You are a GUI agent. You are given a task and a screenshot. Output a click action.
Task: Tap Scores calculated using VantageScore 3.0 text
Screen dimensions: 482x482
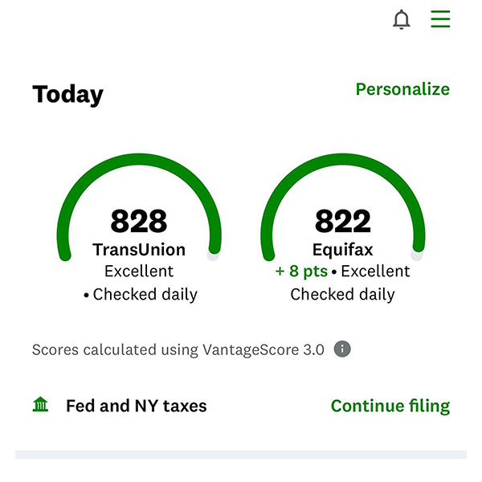[178, 349]
